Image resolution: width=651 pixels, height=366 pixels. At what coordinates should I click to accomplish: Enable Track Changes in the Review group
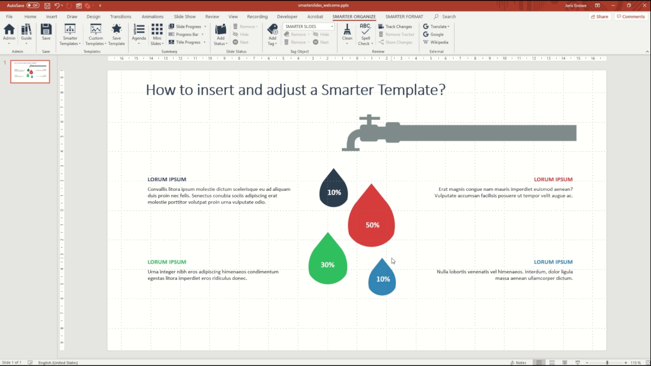click(395, 26)
